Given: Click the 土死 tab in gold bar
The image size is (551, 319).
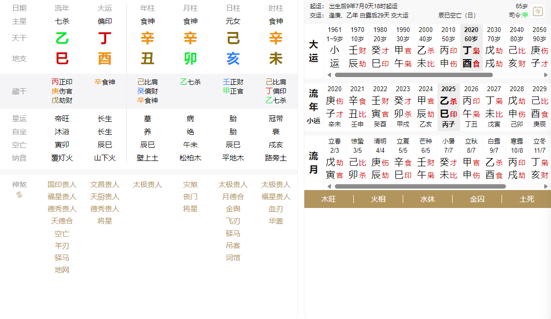Looking at the screenshot, I should click(526, 199).
